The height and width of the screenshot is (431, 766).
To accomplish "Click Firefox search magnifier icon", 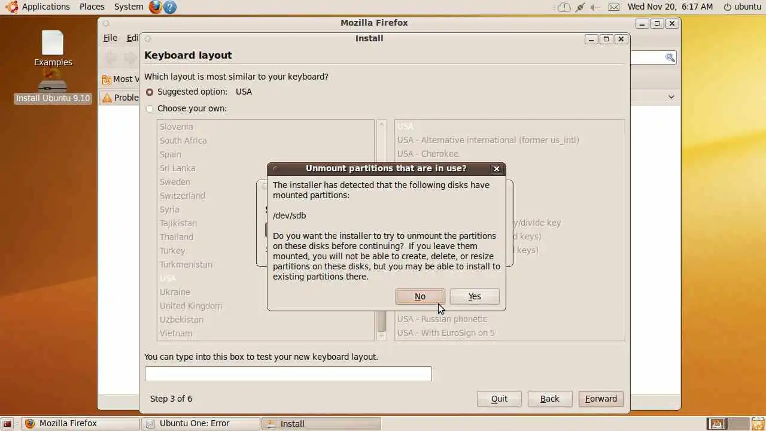I will pyautogui.click(x=670, y=57).
